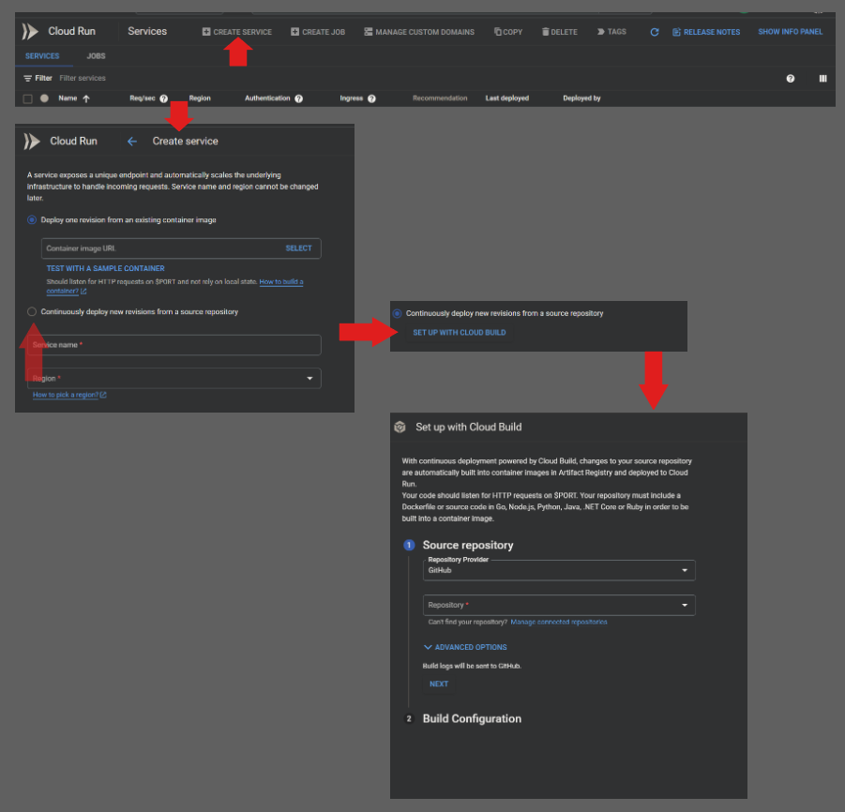Click Create Job in the toolbar
845x812 pixels.
coord(318,32)
